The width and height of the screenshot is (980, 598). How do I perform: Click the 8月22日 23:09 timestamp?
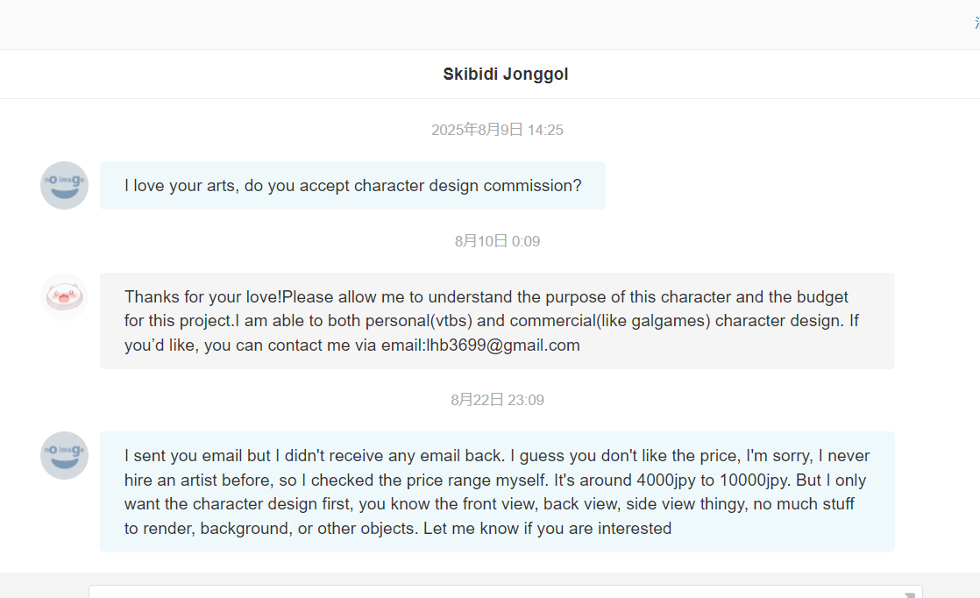click(497, 400)
